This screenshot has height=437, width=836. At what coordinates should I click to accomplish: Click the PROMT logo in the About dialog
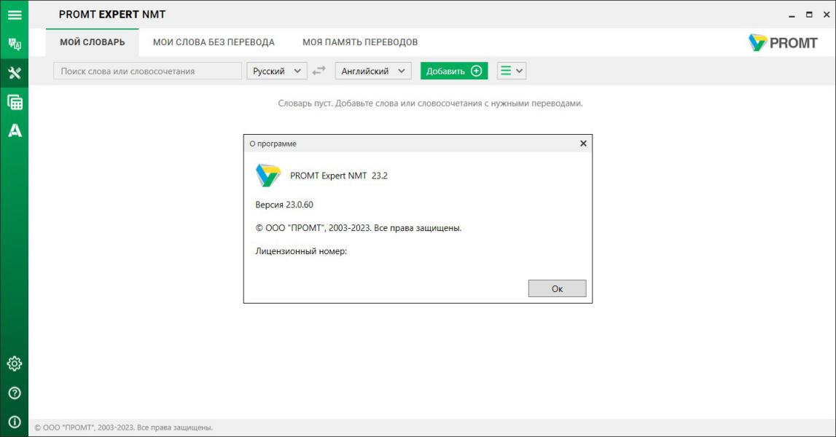click(x=267, y=176)
